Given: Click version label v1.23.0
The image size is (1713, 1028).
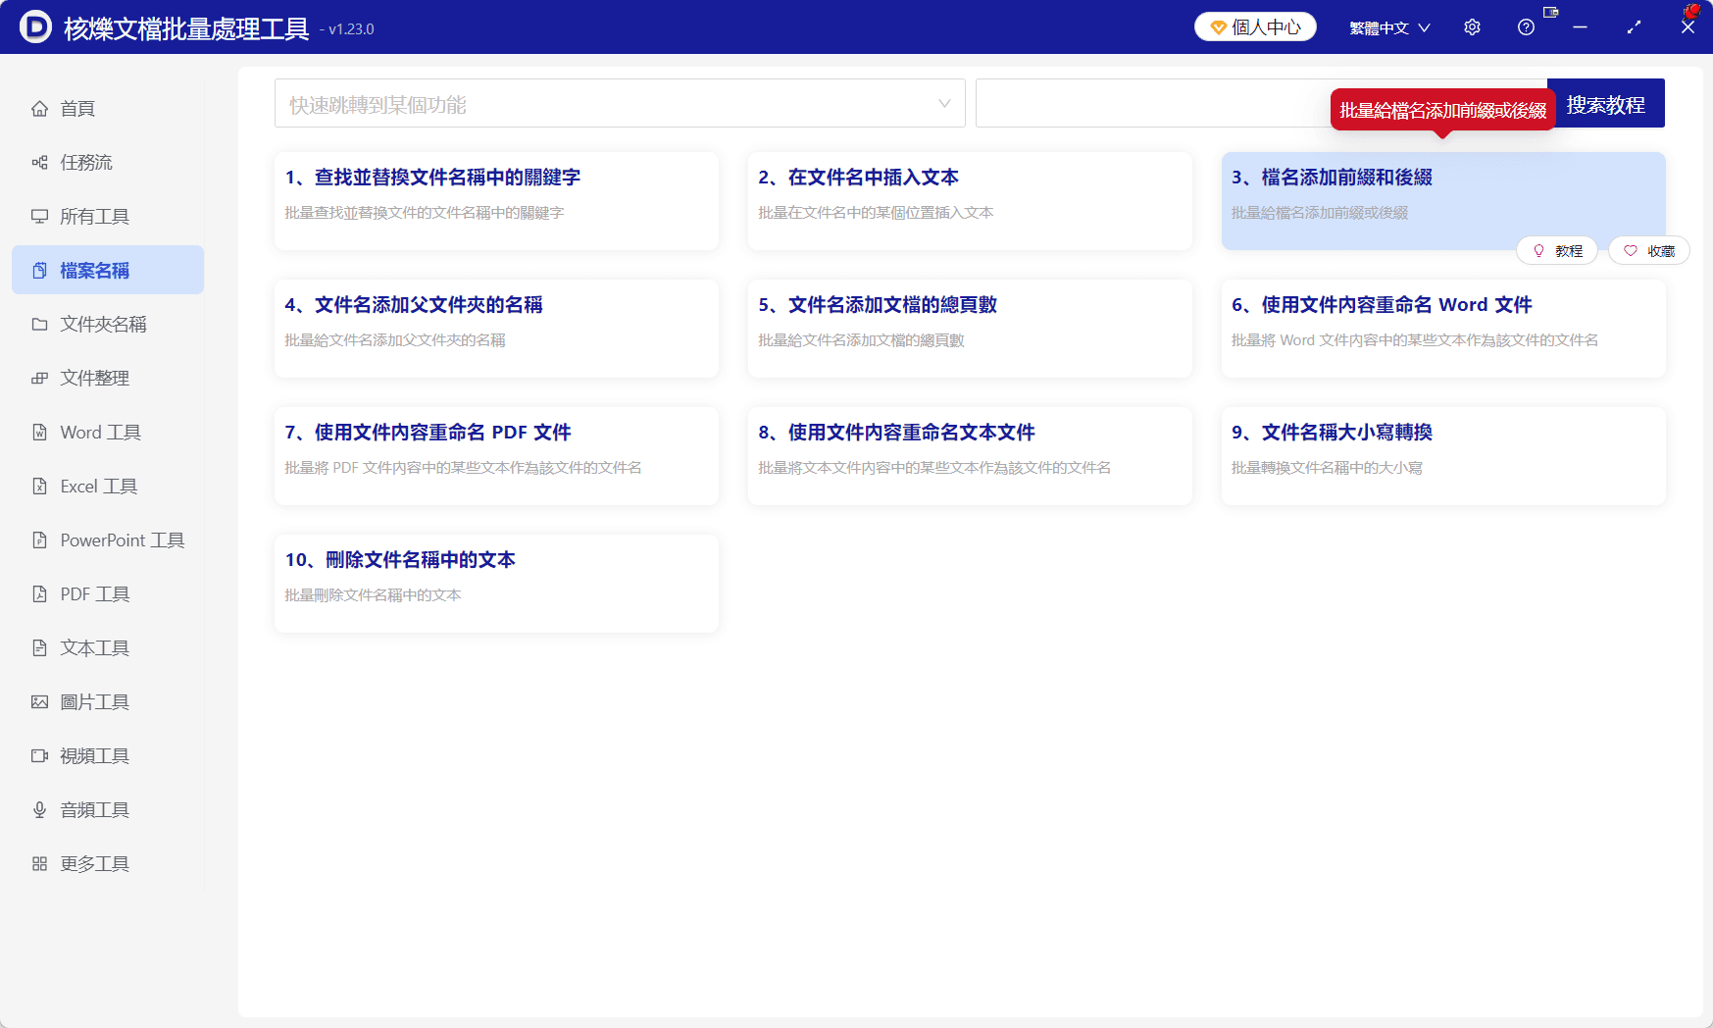Looking at the screenshot, I should coord(351,29).
